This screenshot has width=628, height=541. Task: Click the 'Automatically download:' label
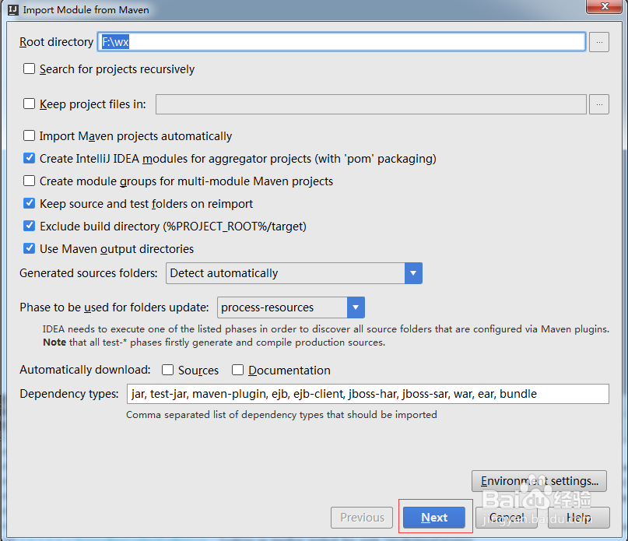coord(85,370)
